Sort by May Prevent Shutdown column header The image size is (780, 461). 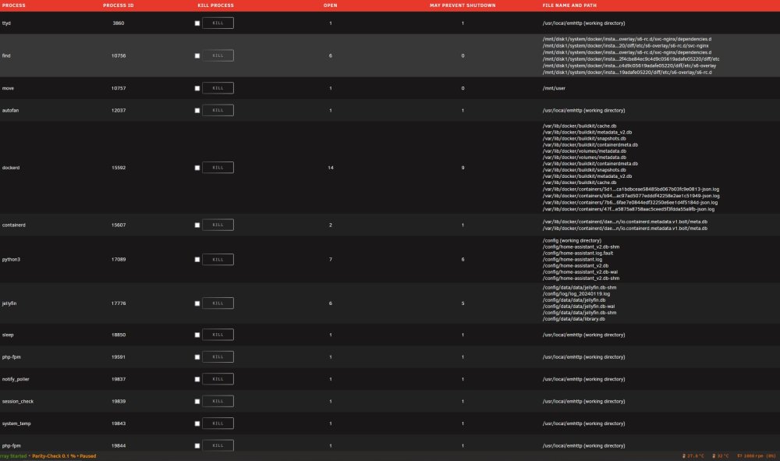click(463, 5)
